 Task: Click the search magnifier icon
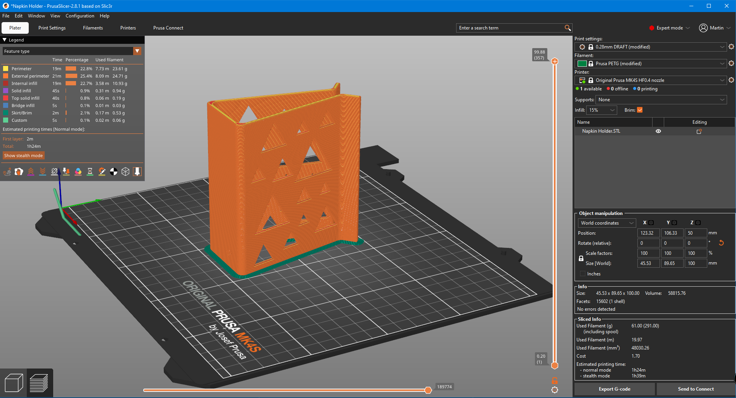coord(568,28)
